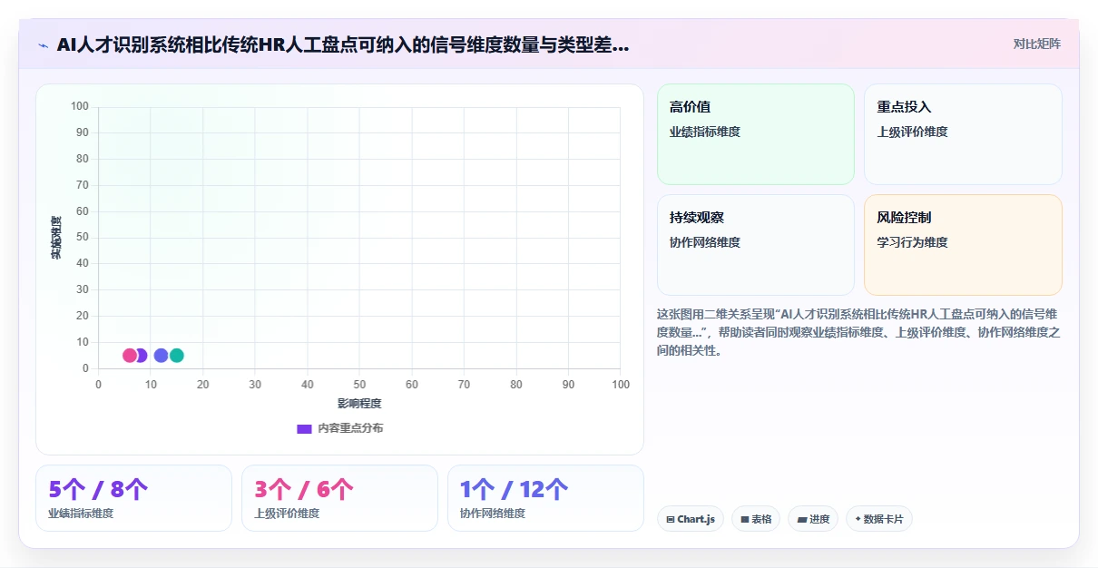Click the 影响程度 x-axis label
The image size is (1098, 568).
click(359, 403)
